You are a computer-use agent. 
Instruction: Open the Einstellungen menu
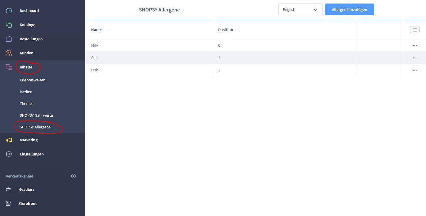pyautogui.click(x=32, y=154)
